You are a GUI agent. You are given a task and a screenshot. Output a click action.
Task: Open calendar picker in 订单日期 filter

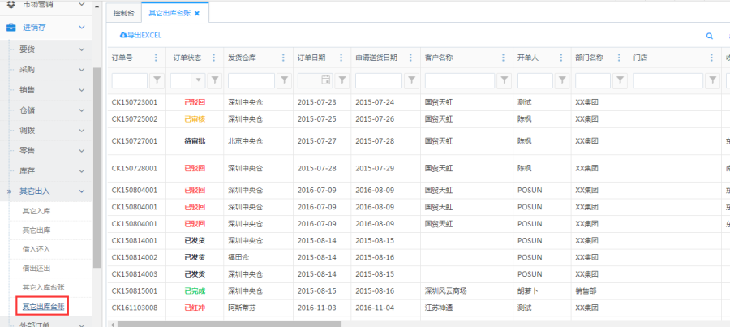pos(326,80)
